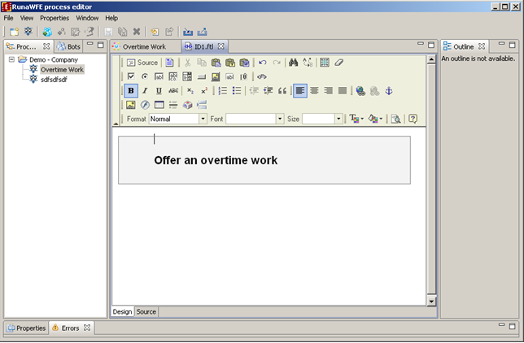
Task: Click the Find binoculars icon
Action: point(294,63)
